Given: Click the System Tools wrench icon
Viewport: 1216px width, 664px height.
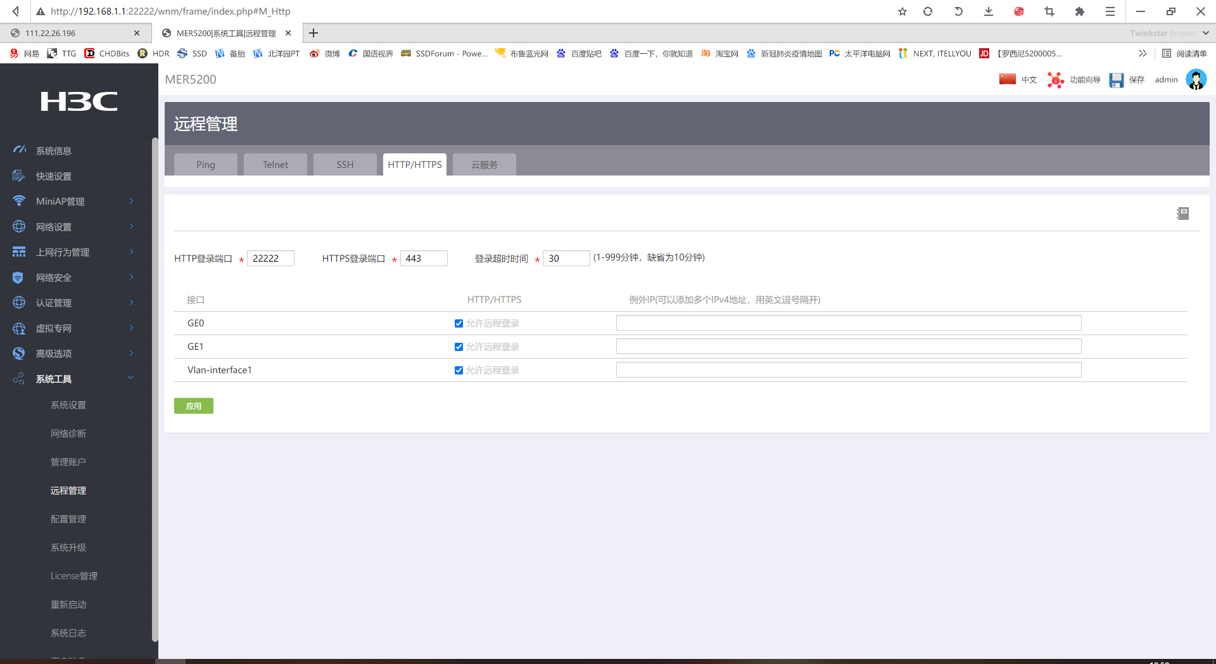Looking at the screenshot, I should tap(19, 378).
